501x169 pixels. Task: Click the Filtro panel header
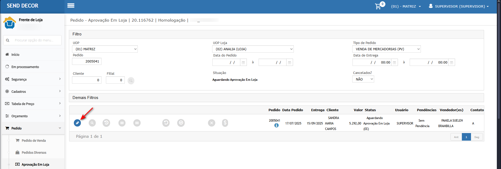pyautogui.click(x=276, y=34)
